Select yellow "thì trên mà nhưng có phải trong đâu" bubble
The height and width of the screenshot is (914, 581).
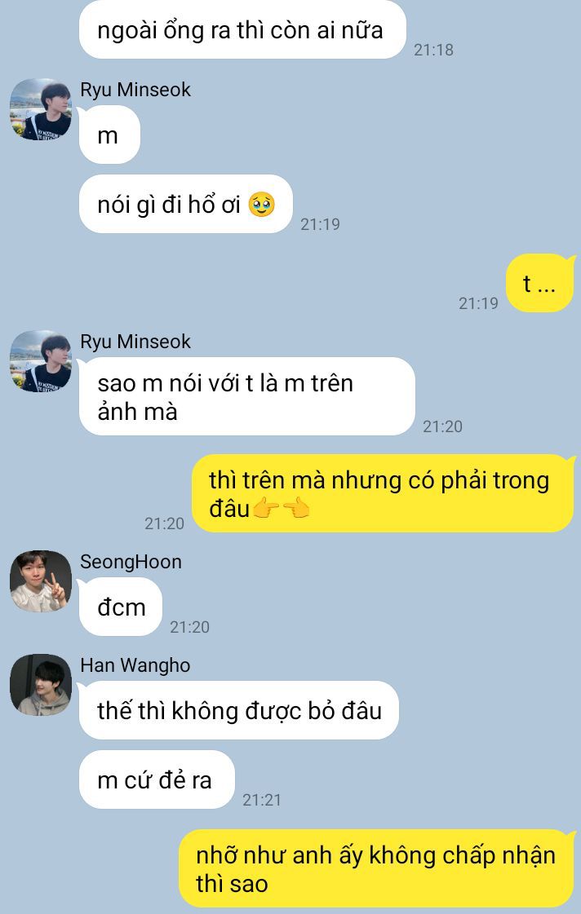[x=384, y=494]
